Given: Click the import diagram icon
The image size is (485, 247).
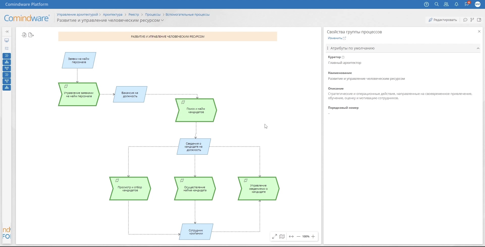Looking at the screenshot, I should click(x=24, y=35).
